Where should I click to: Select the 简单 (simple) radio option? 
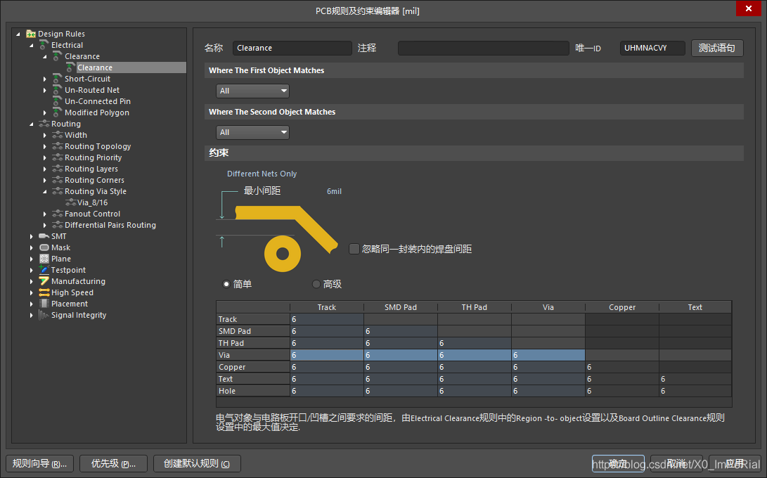[226, 284]
